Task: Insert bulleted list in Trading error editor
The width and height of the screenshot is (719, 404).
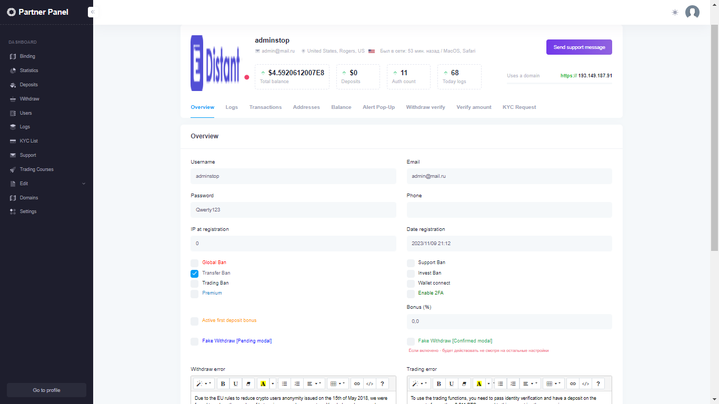Action: click(501, 383)
